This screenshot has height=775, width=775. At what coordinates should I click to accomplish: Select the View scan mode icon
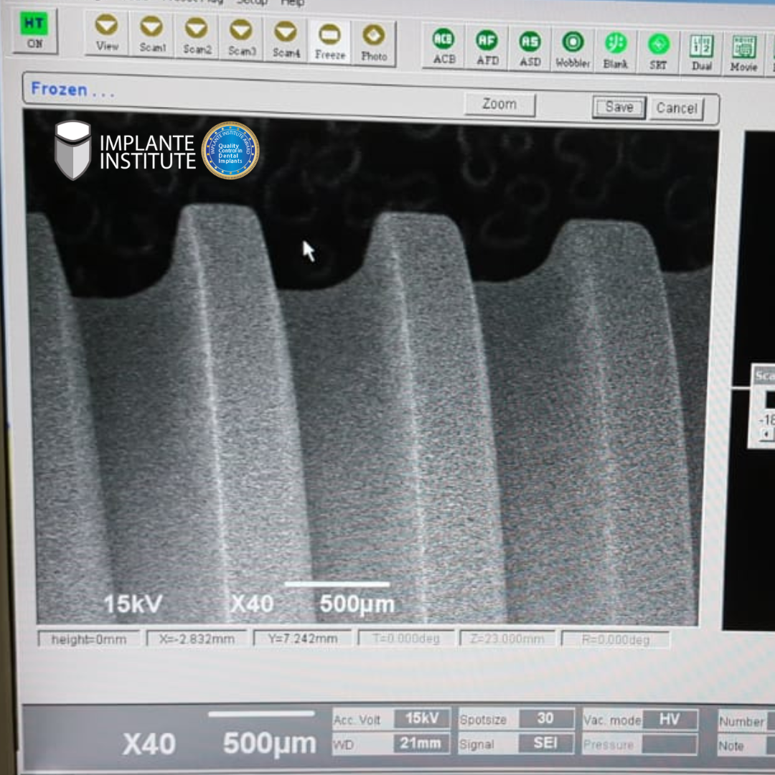[107, 34]
